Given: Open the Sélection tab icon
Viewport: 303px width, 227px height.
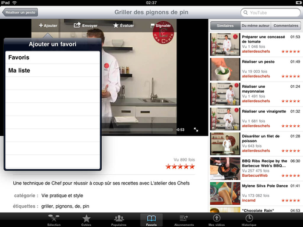Looking at the screenshot, I should point(54,218).
